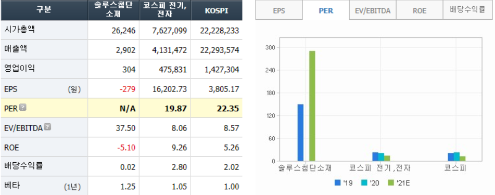Click sales value 2,902
495x195 pixels.
125,50
